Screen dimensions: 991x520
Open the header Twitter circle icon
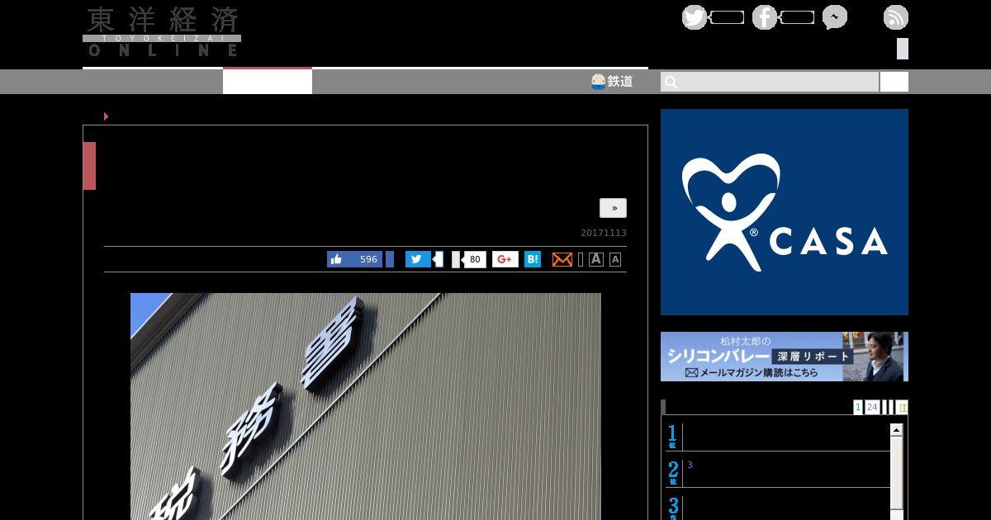click(695, 17)
